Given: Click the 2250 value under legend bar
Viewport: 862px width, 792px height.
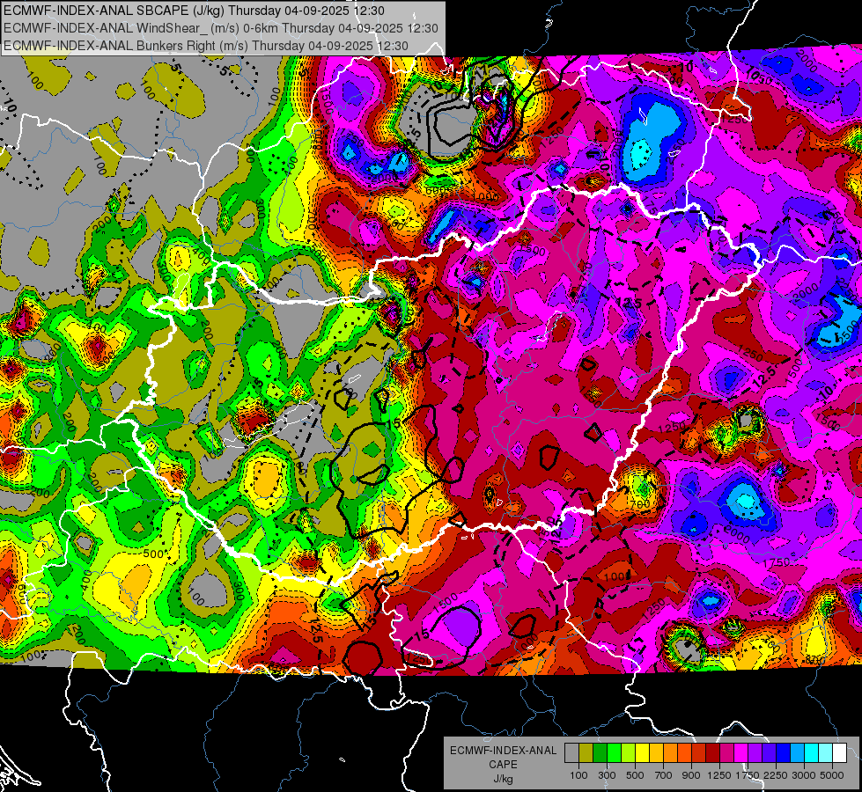Looking at the screenshot, I should click(x=776, y=775).
